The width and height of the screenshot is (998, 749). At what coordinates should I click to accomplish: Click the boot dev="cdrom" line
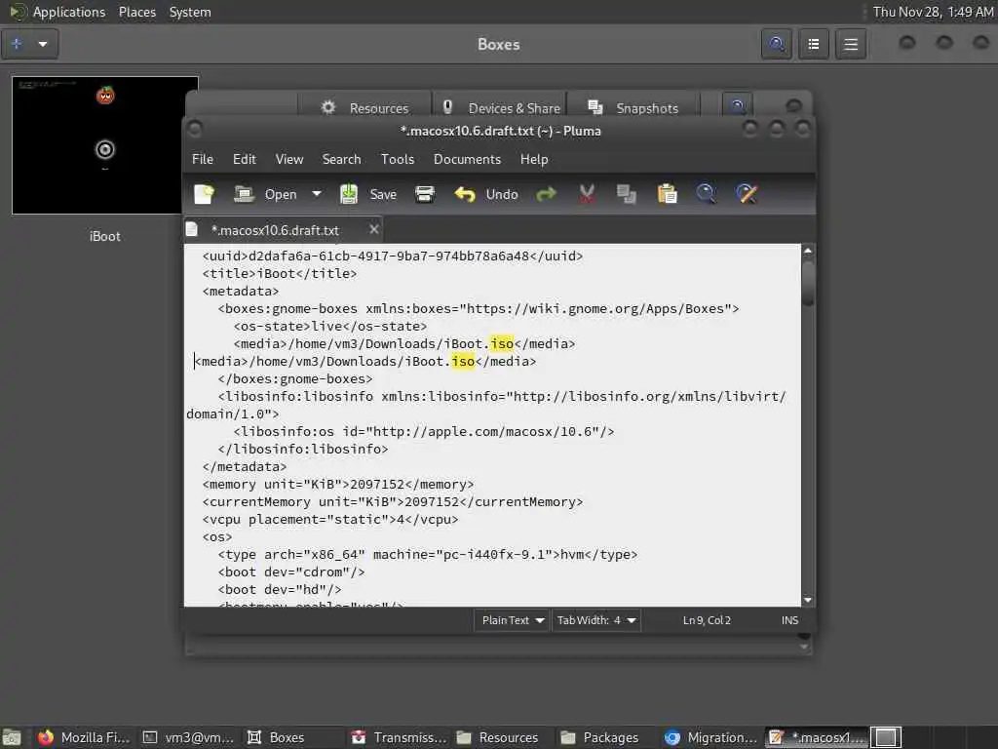291,572
